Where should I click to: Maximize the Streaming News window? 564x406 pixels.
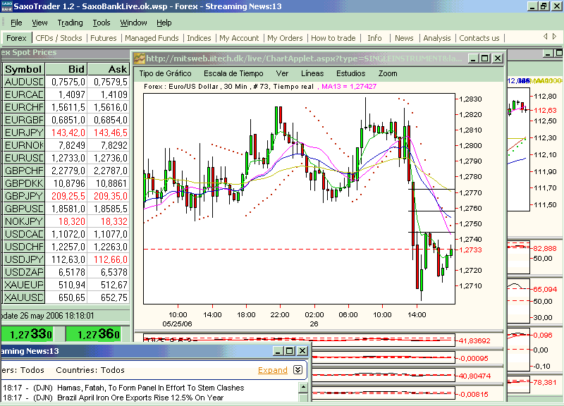point(290,350)
